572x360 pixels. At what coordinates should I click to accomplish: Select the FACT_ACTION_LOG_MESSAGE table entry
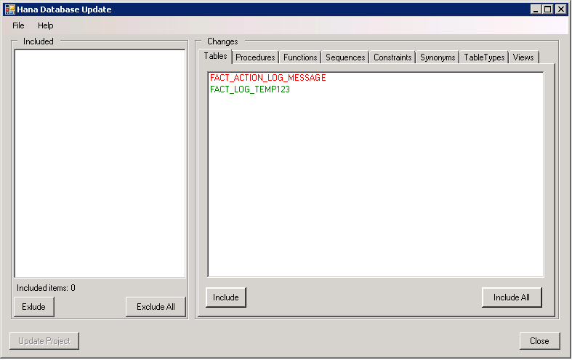click(267, 78)
